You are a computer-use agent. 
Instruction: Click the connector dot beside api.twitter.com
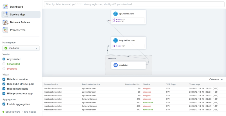click(109, 20)
